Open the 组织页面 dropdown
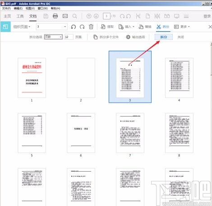212x206 pixels. click(22, 27)
